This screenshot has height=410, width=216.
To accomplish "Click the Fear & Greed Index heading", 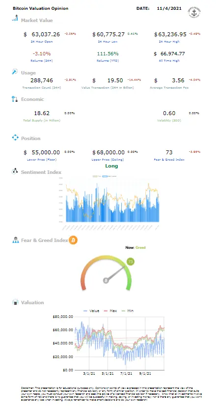I will click(44, 241).
